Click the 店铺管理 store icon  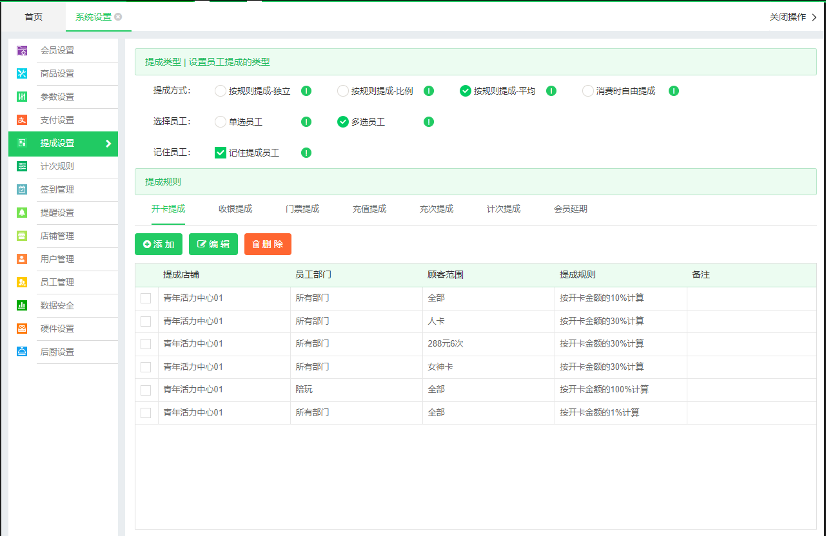coord(22,236)
